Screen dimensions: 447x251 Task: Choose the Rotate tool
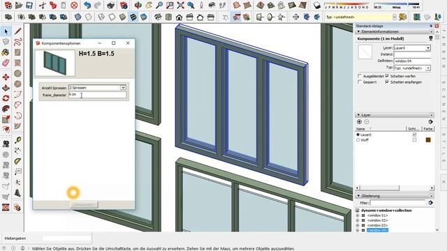point(6,98)
